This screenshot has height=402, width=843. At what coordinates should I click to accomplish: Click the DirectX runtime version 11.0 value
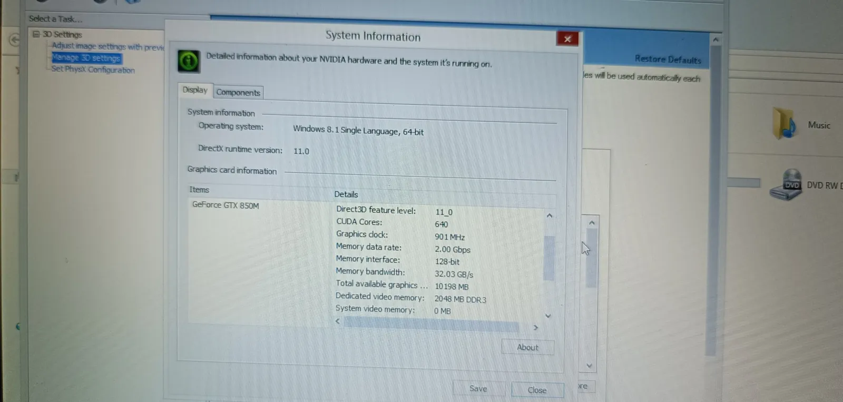301,151
